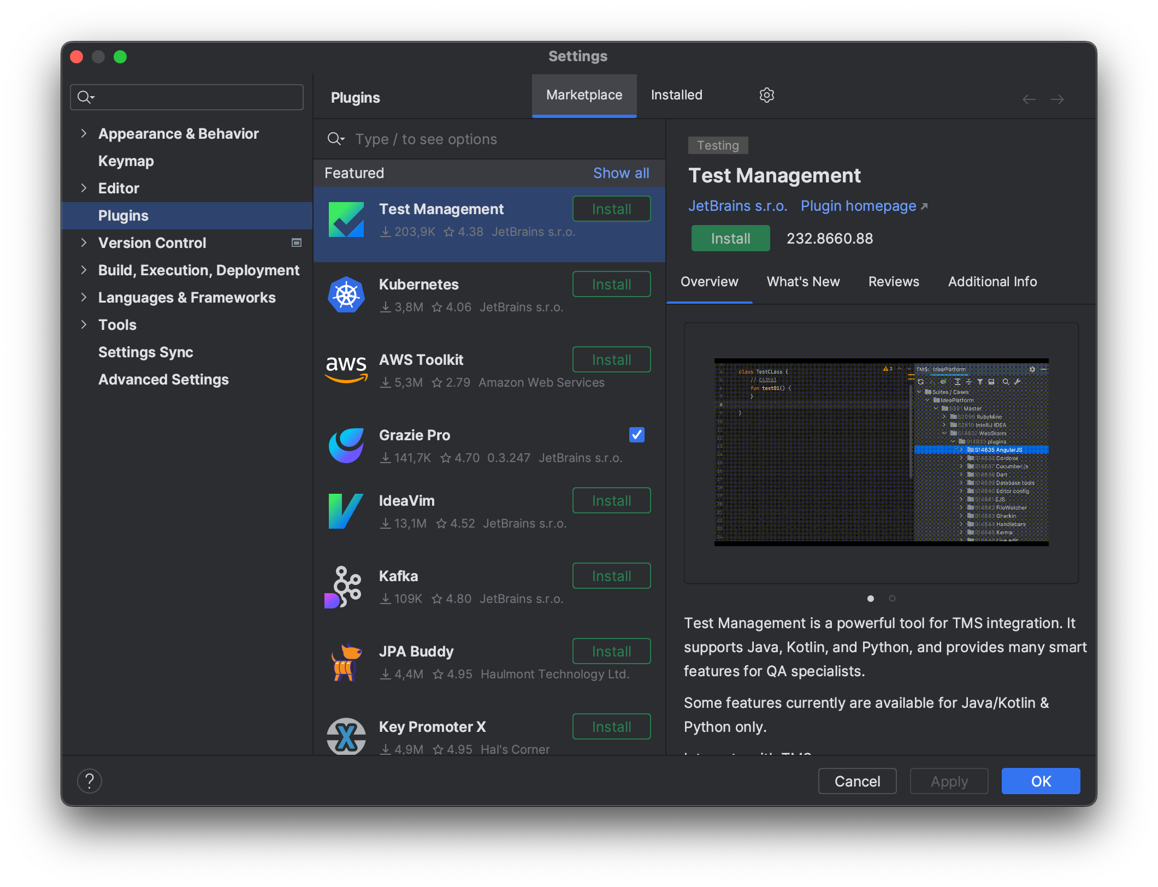The width and height of the screenshot is (1158, 887).
Task: Focus the settings search field
Action: point(187,97)
